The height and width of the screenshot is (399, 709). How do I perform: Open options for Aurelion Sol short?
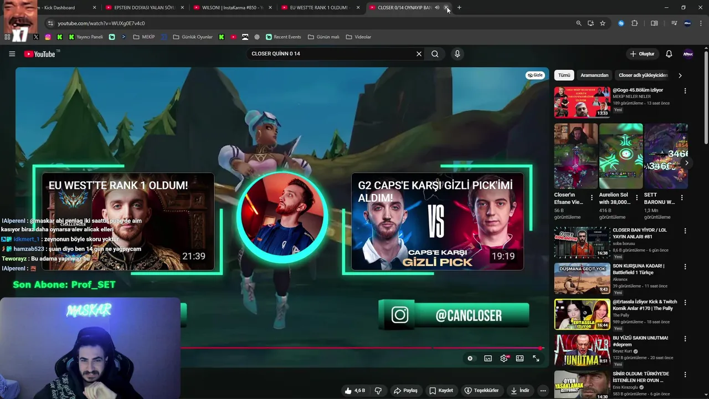tap(636, 198)
